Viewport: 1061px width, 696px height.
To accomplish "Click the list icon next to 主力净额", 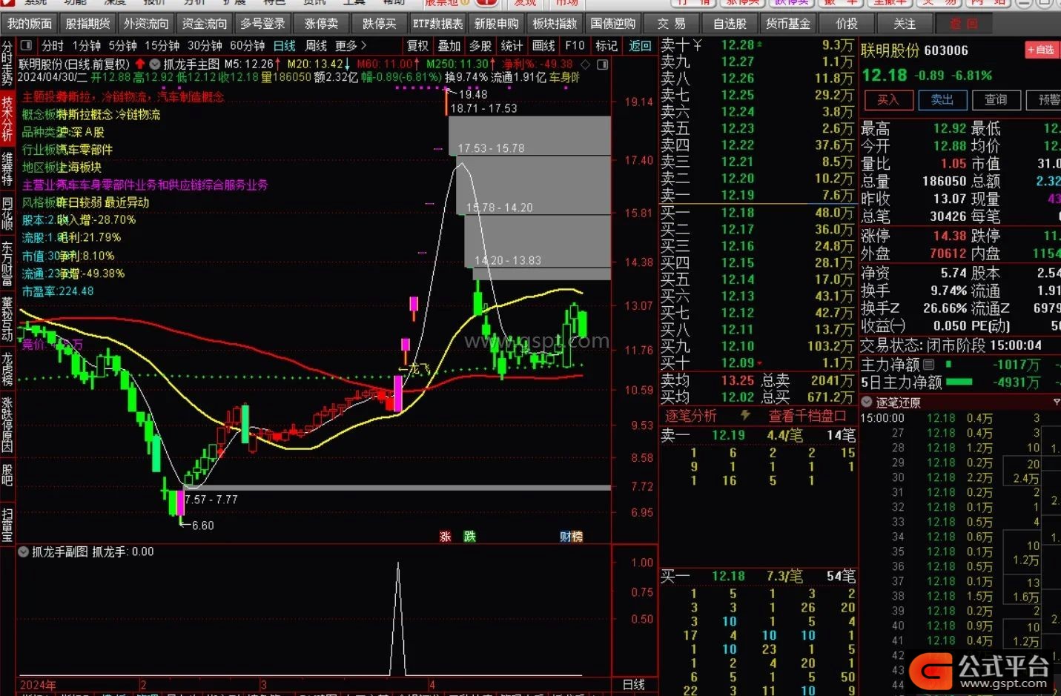I will point(928,365).
